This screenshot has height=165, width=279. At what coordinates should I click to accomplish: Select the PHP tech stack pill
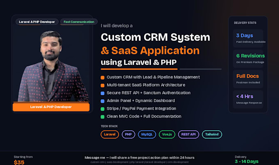[128, 134]
